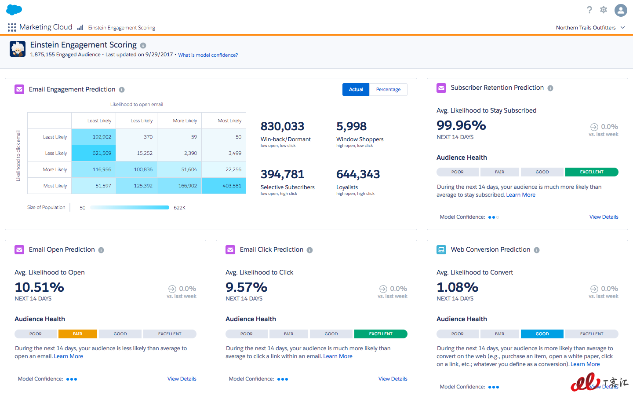The height and width of the screenshot is (396, 633).
Task: Open the 'What is model confidence?' link
Action: [208, 55]
